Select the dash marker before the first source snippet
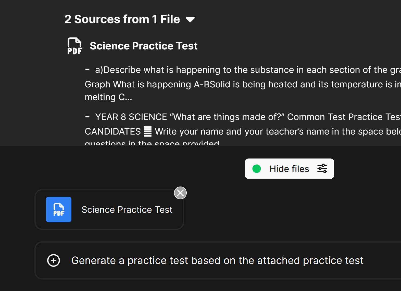The height and width of the screenshot is (291, 401). point(88,69)
